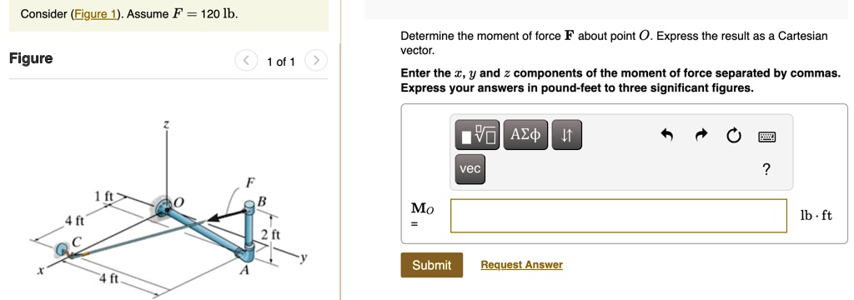Click into the Mo answer input field
This screenshot has height=300, width=854.
pos(619,216)
